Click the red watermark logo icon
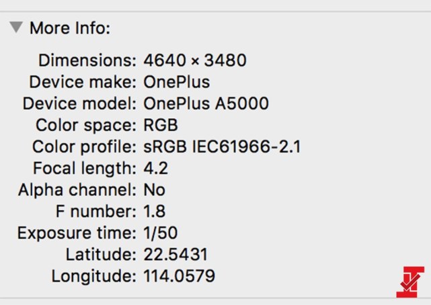Screen dimensions: 431x305 pos(410,281)
